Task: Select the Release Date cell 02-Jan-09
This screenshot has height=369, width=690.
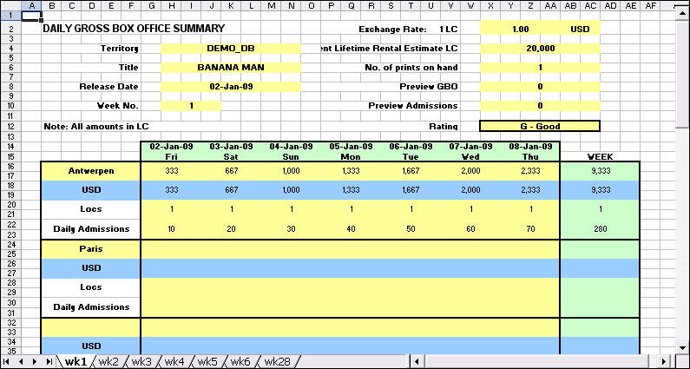Action: 231,87
